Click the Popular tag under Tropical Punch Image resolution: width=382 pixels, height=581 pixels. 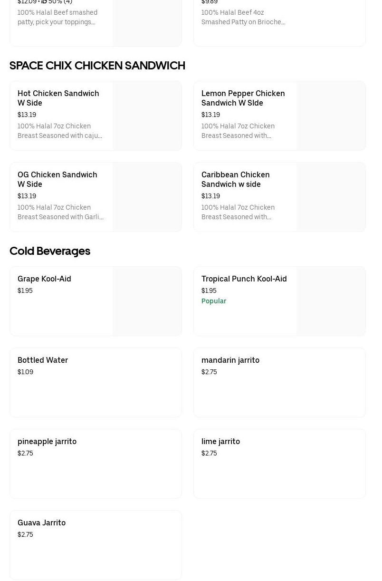click(x=214, y=301)
